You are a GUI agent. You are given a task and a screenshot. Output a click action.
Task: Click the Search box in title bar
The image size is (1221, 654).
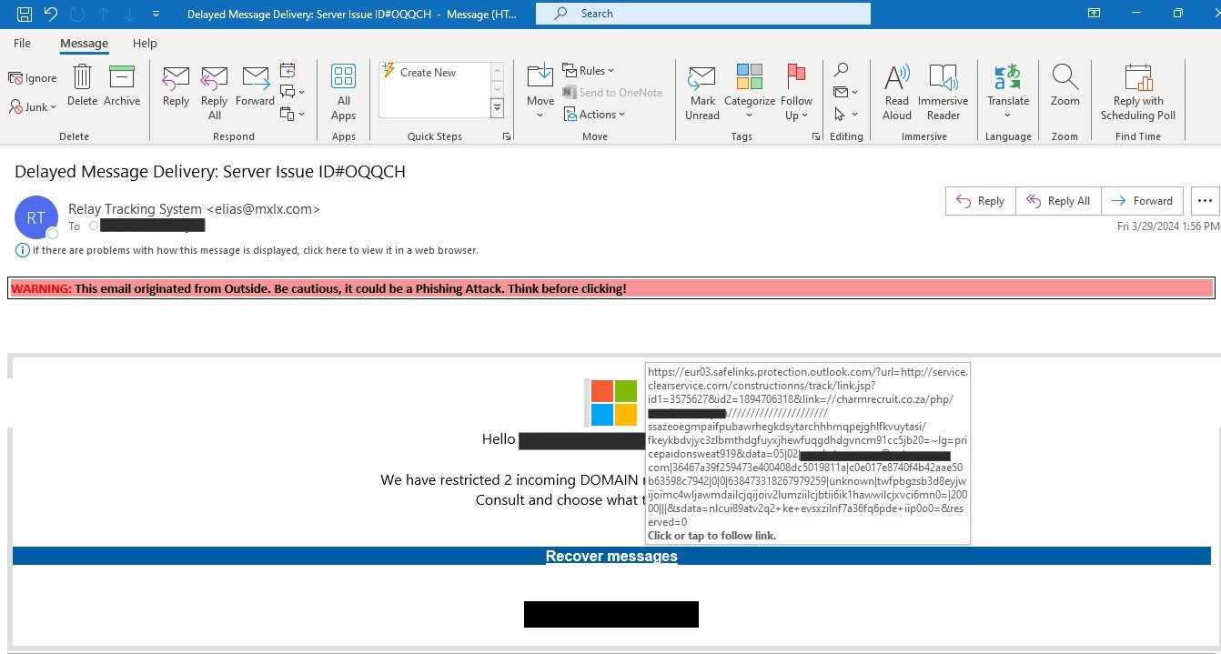[x=702, y=14]
